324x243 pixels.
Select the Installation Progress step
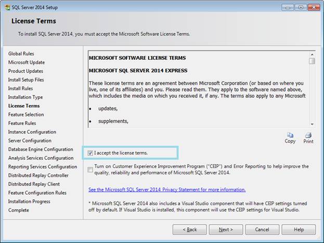(29, 201)
